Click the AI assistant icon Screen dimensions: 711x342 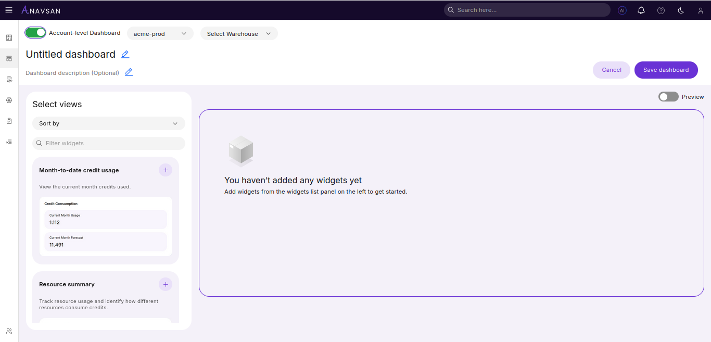pos(622,10)
